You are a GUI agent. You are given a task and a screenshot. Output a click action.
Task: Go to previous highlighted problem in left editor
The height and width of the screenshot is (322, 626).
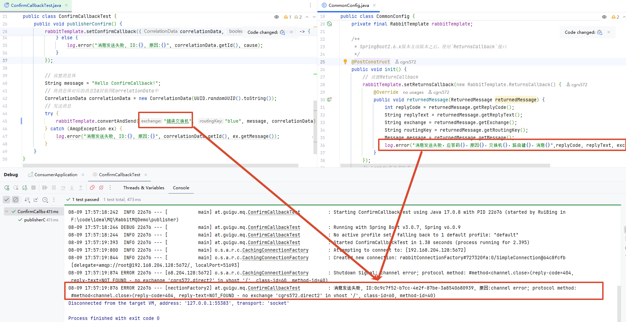tap(307, 17)
